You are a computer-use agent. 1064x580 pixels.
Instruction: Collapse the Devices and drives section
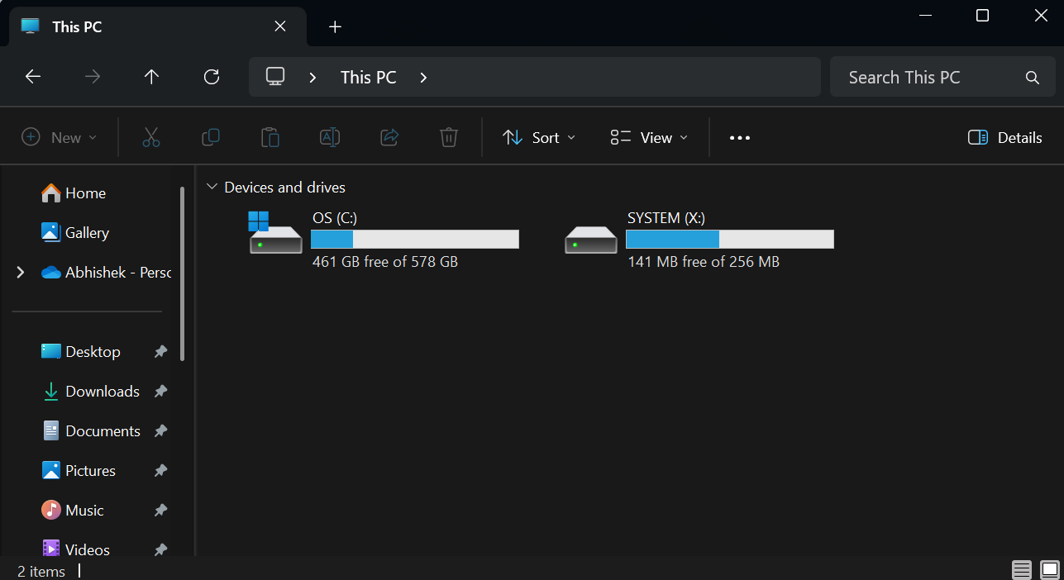212,187
